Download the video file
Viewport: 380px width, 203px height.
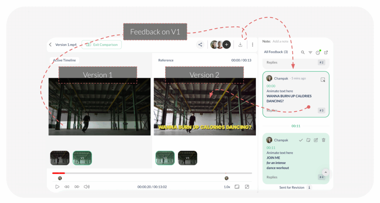coord(240,45)
